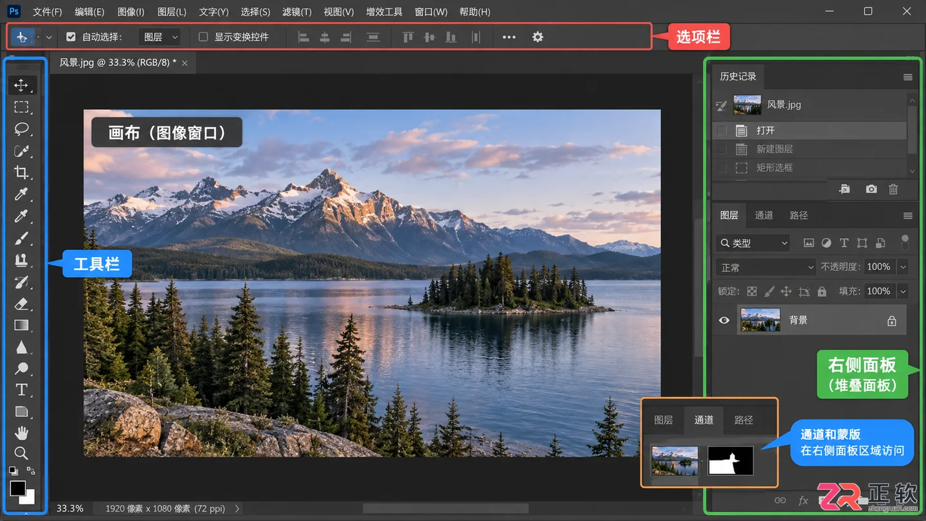
Task: Click the align left edges icon
Action: tap(304, 37)
